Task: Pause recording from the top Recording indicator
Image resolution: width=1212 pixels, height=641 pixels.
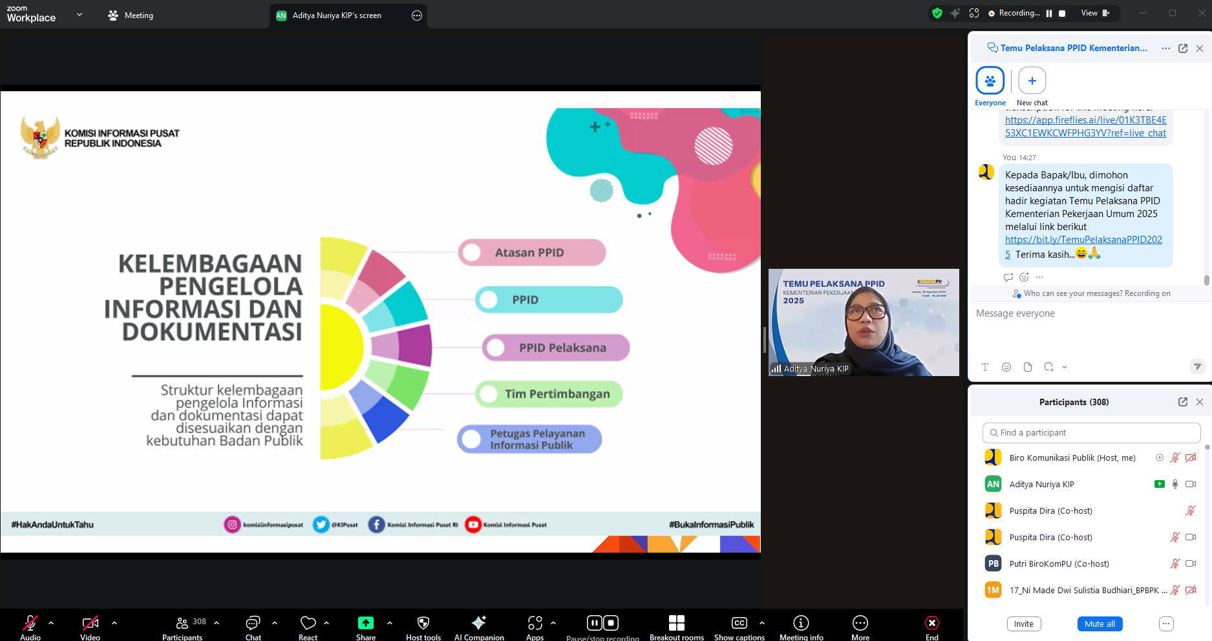Action: tap(1049, 13)
